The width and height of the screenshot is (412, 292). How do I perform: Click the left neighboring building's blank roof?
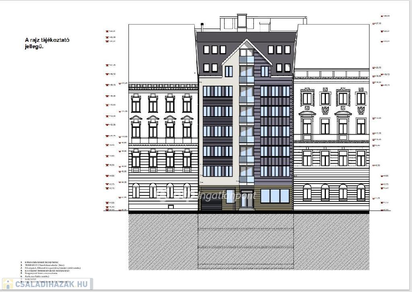(161, 52)
